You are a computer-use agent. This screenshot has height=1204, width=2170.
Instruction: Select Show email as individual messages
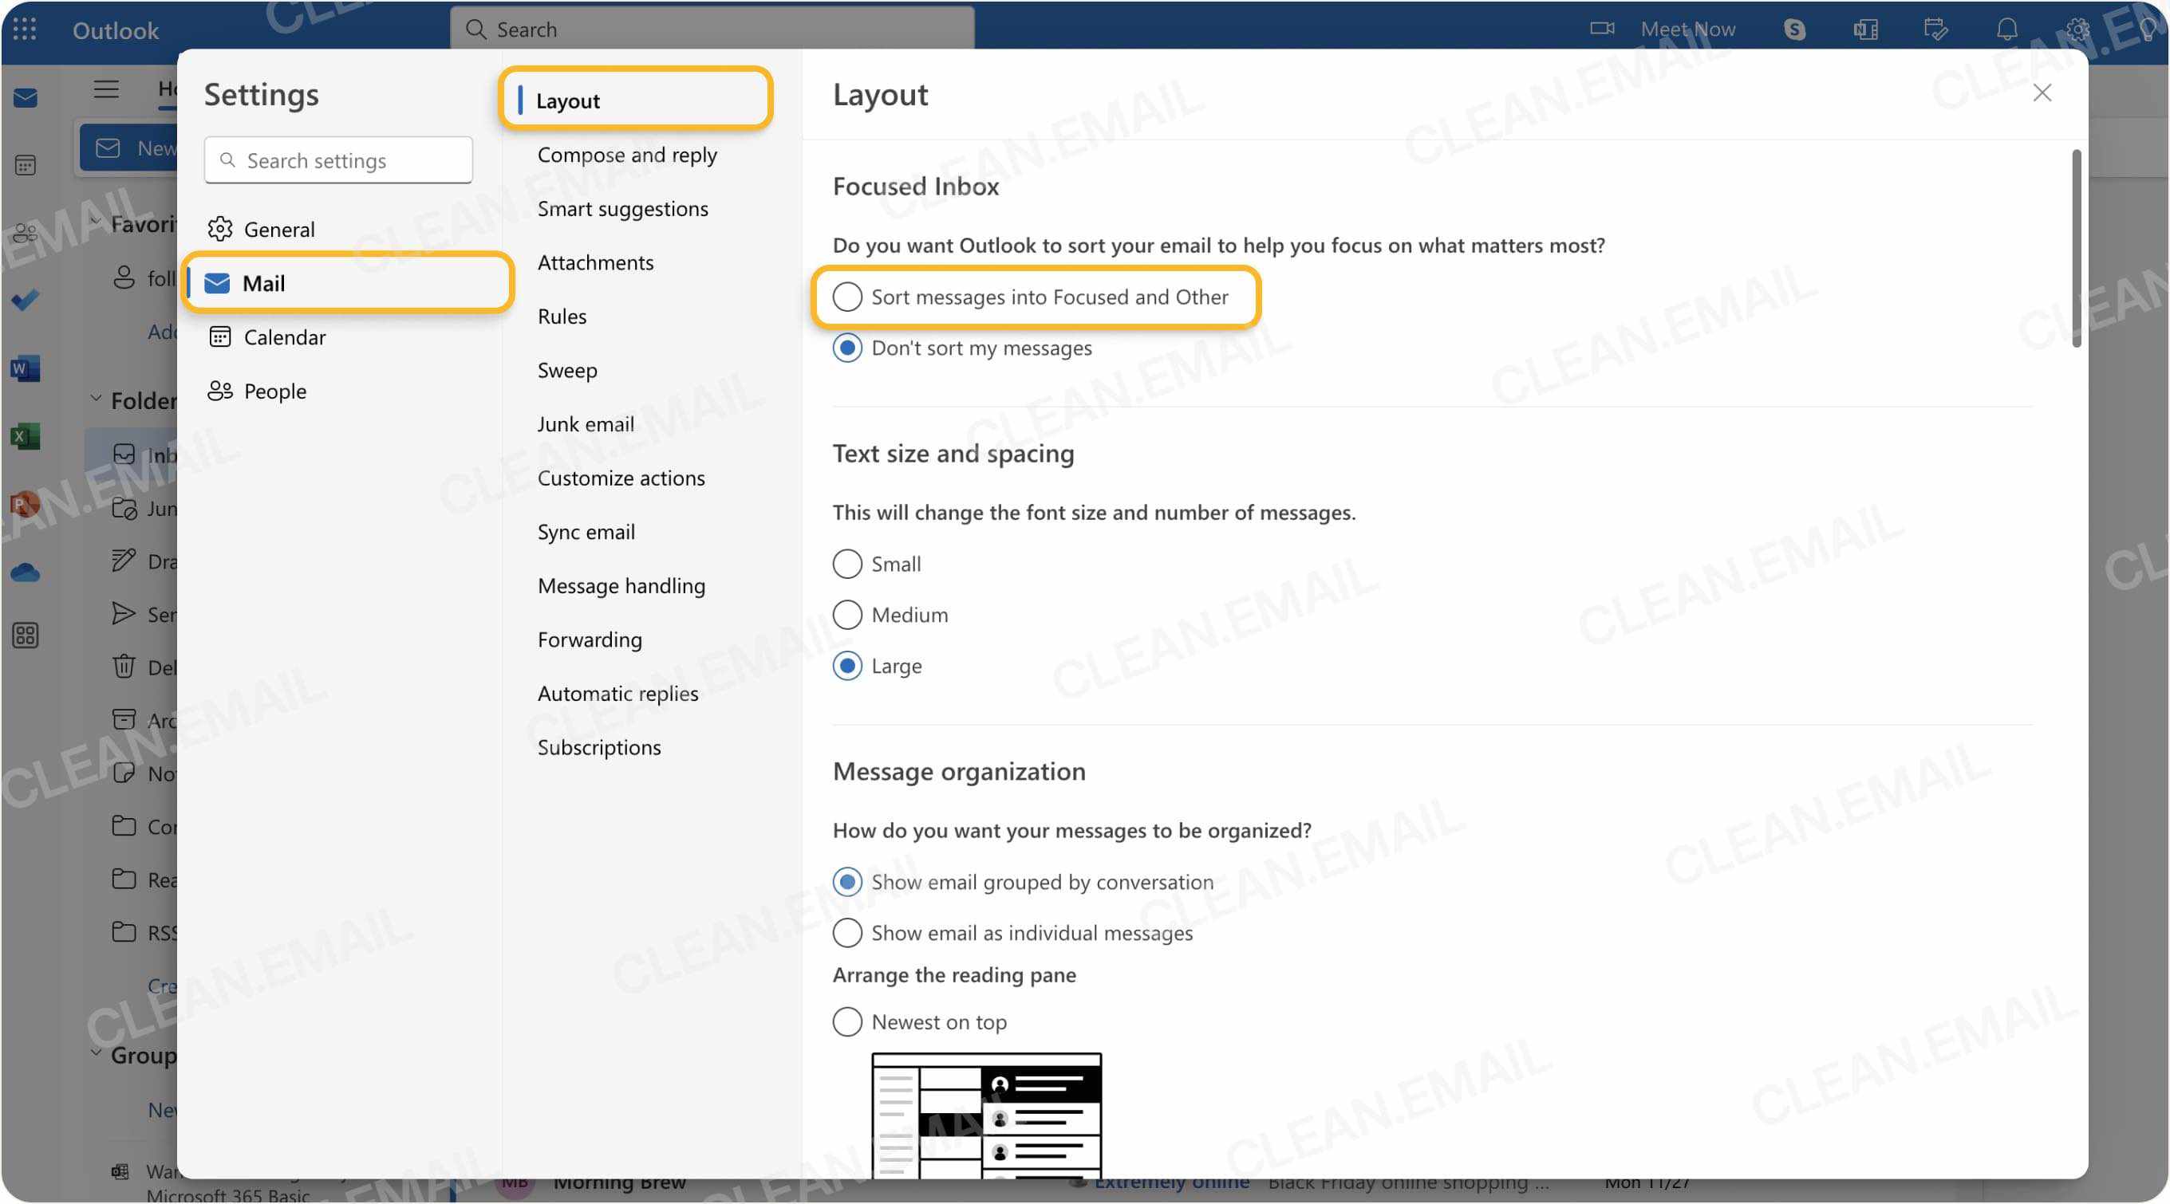(x=846, y=932)
